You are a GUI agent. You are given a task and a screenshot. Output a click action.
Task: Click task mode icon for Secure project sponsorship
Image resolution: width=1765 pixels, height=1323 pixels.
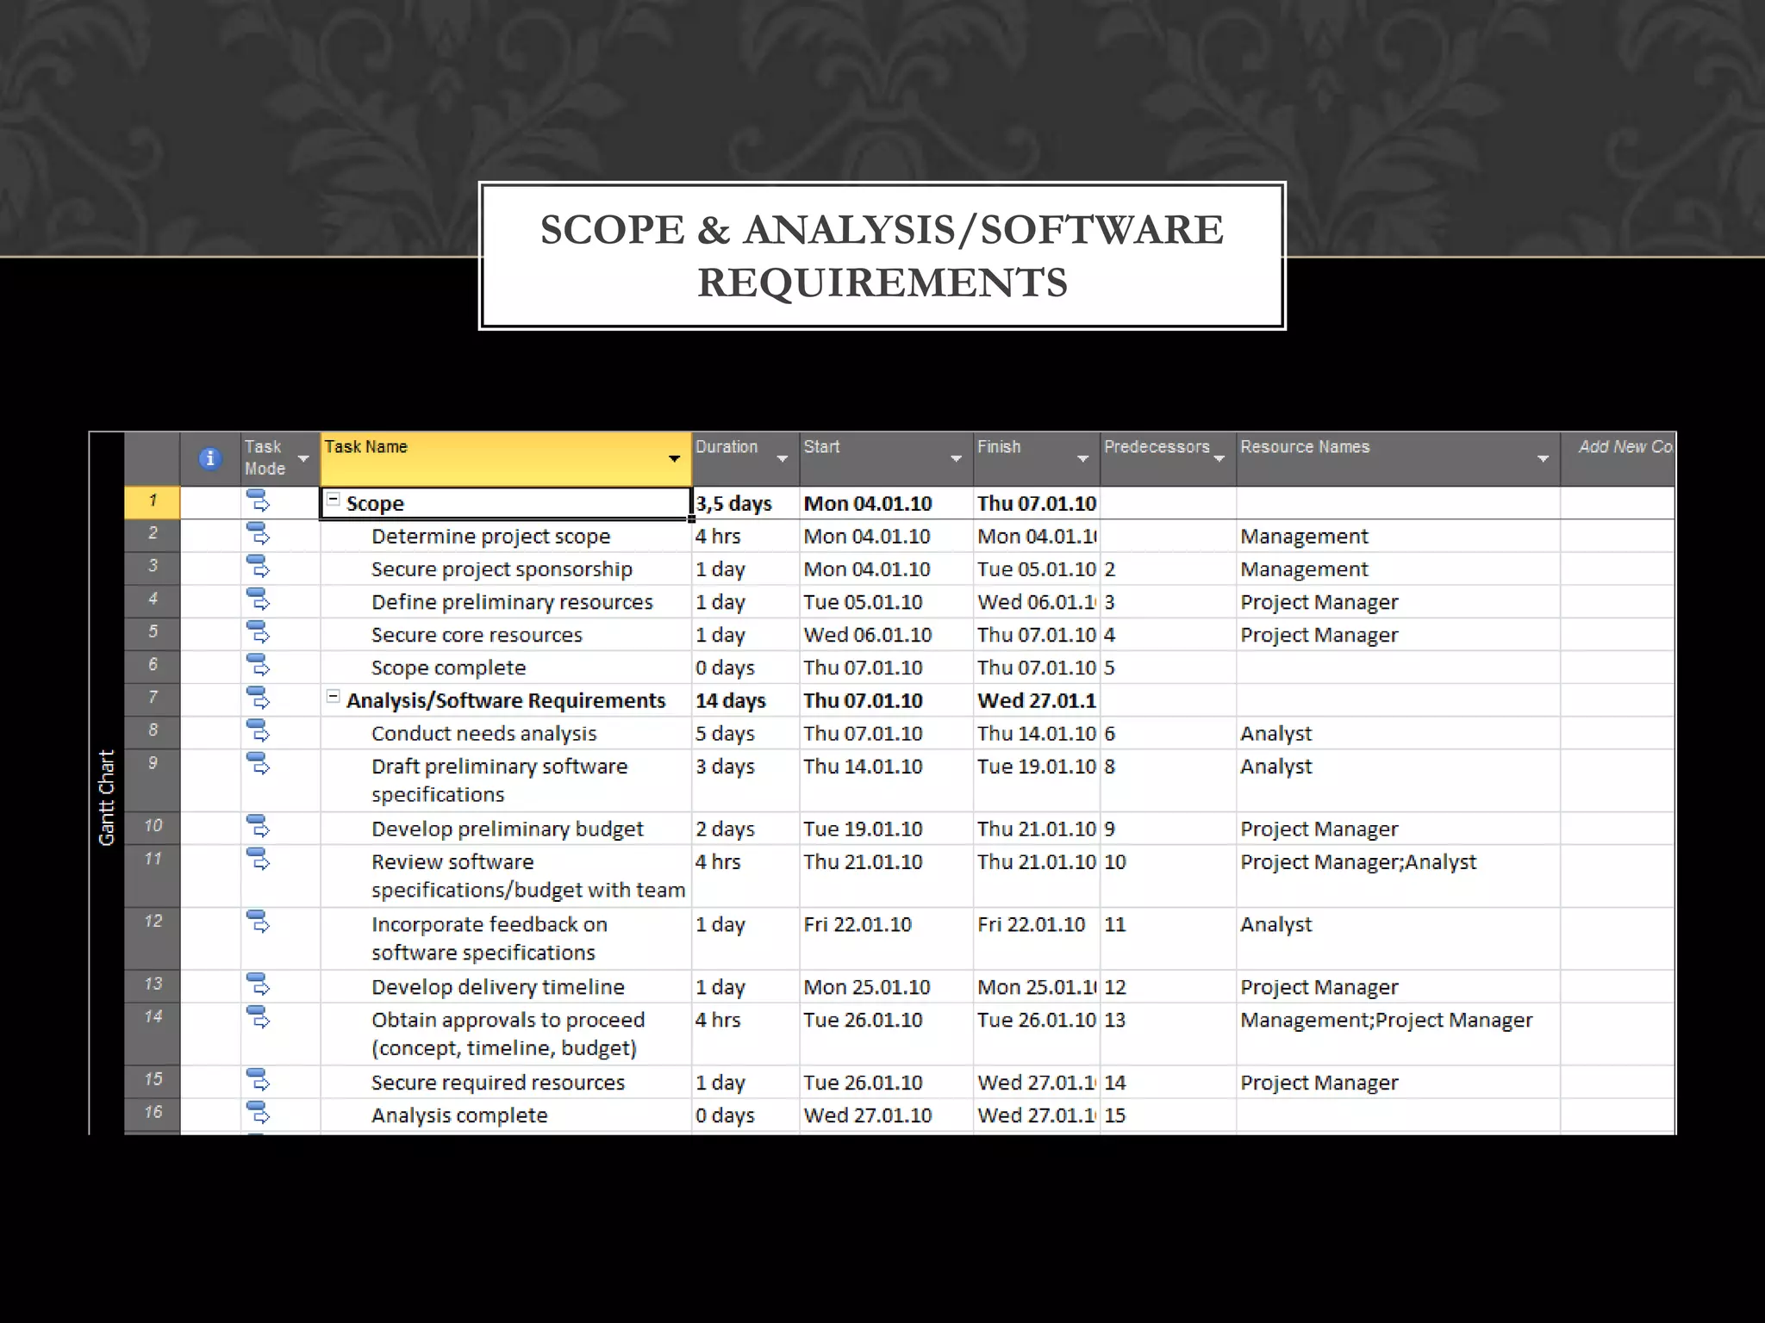click(258, 566)
